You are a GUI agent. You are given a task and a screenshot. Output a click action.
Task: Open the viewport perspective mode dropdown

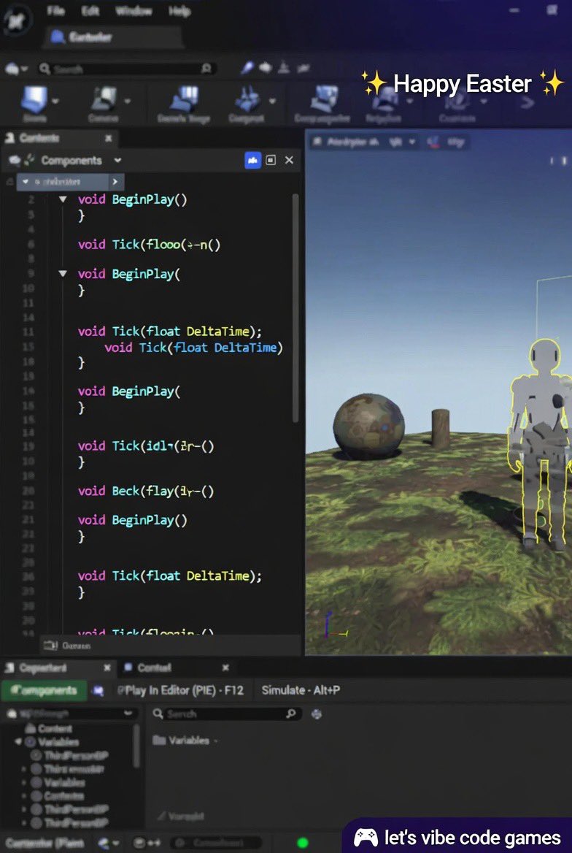click(x=345, y=142)
